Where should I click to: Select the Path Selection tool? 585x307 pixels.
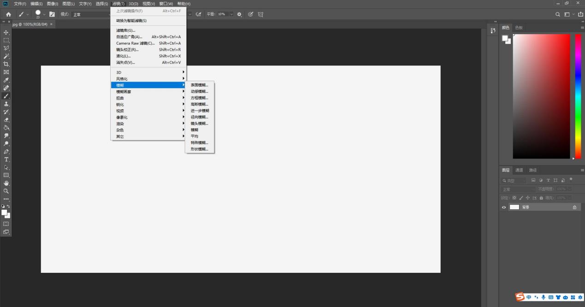tap(6, 167)
